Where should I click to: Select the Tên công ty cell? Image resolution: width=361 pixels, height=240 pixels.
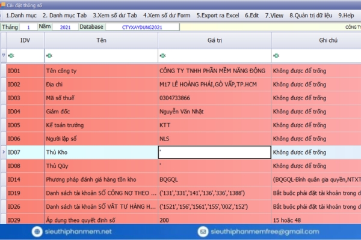101,71
